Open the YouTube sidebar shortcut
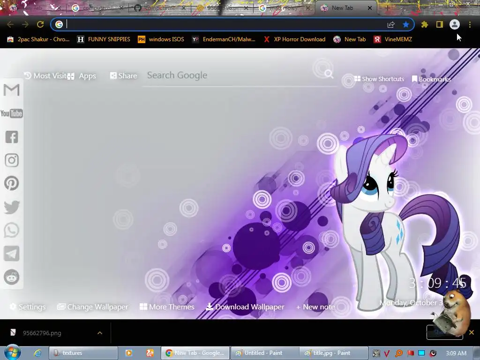This screenshot has height=360, width=480. [12, 113]
